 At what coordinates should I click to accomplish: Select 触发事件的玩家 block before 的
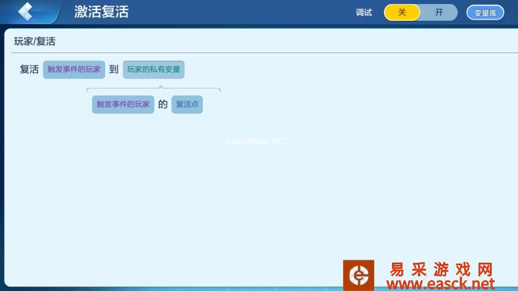point(123,104)
